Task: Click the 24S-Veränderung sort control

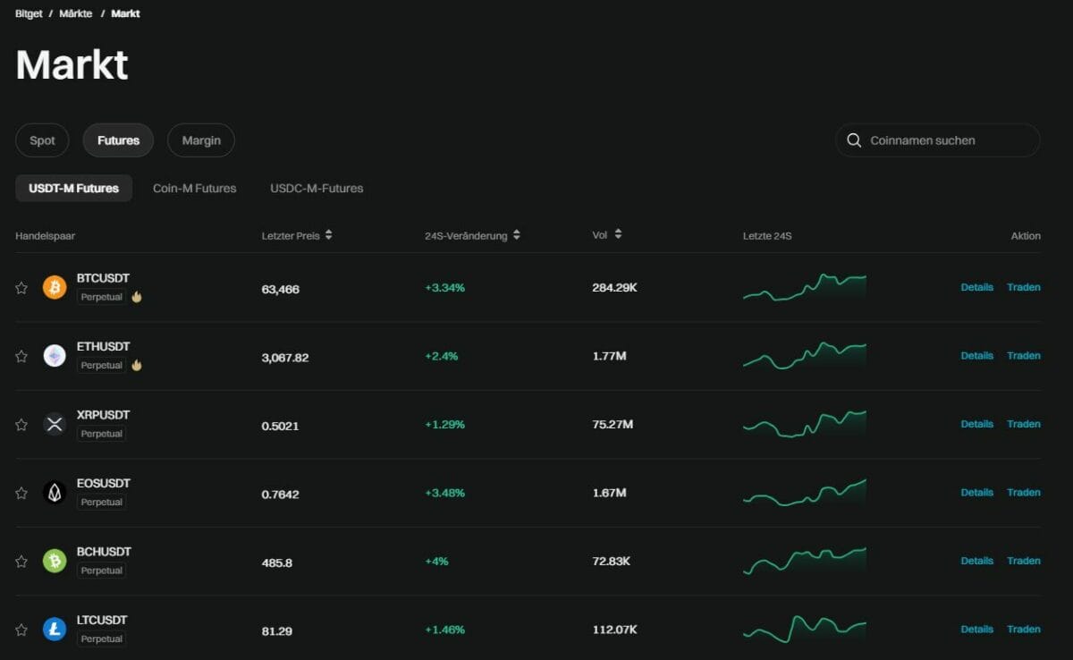Action: coord(515,234)
